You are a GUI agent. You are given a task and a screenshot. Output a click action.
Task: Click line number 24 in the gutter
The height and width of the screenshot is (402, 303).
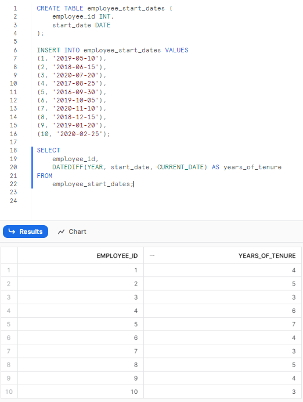click(13, 201)
